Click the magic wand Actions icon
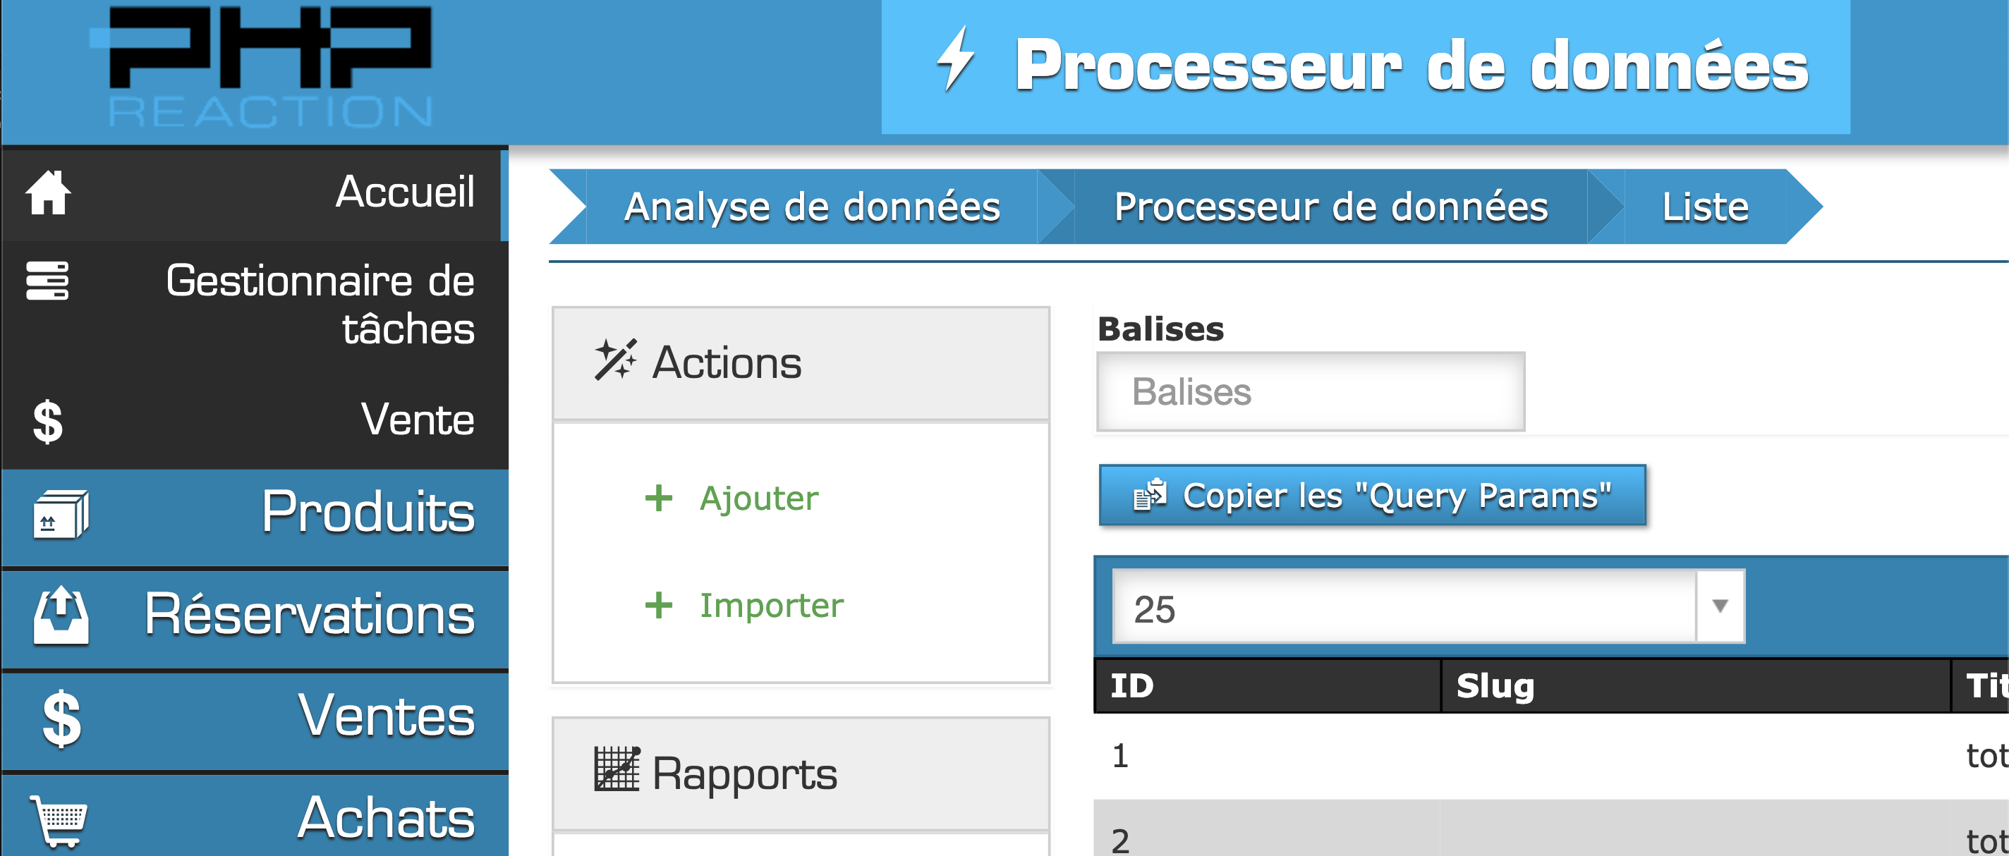2009x856 pixels. pos(615,360)
